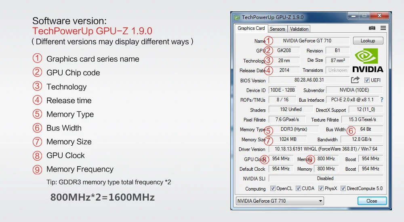The width and height of the screenshot is (404, 222).
Task: Click the DirectX Support field 12 (11_0)
Action: coord(366,109)
